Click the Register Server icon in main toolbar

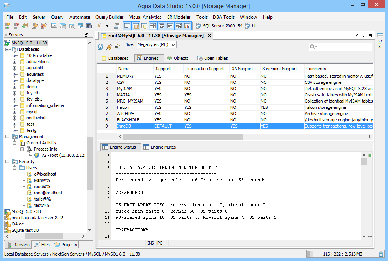pos(7,26)
